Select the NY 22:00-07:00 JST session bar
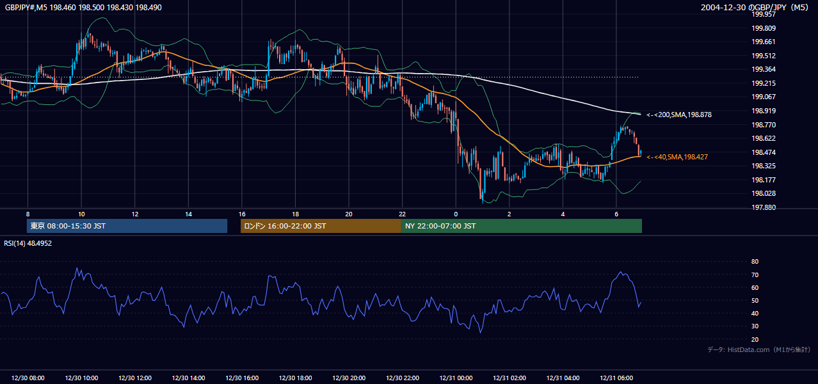 coord(522,226)
